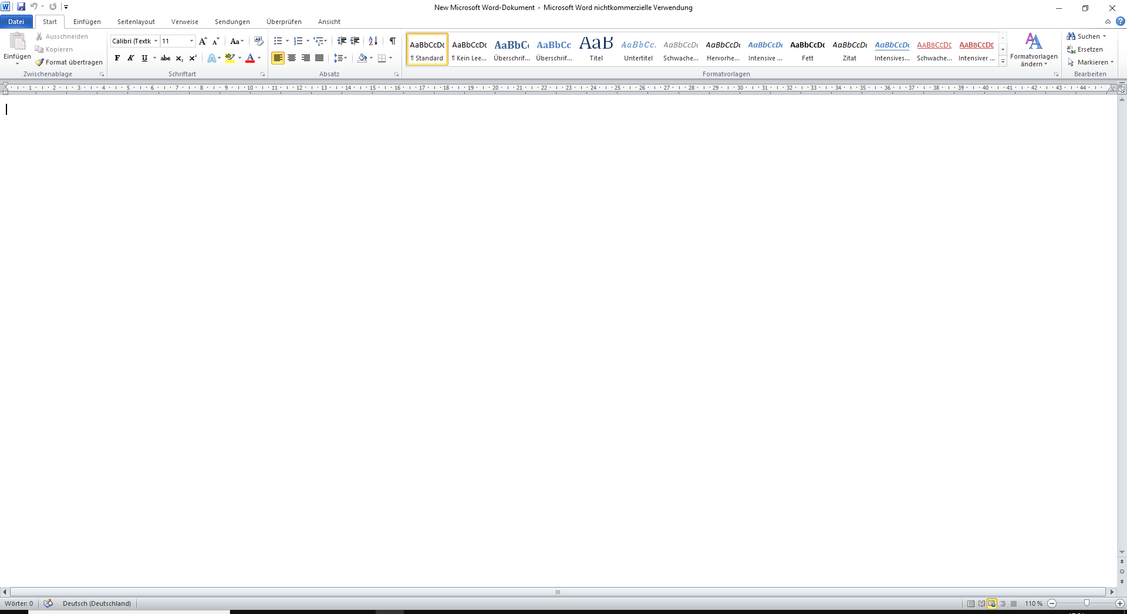
Task: Open the Einfügen ribbon tab
Action: pyautogui.click(x=87, y=22)
